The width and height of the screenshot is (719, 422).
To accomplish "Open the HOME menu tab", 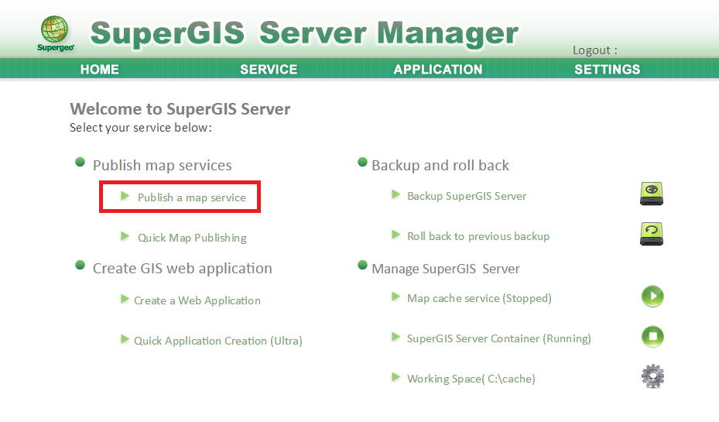I will tap(100, 69).
